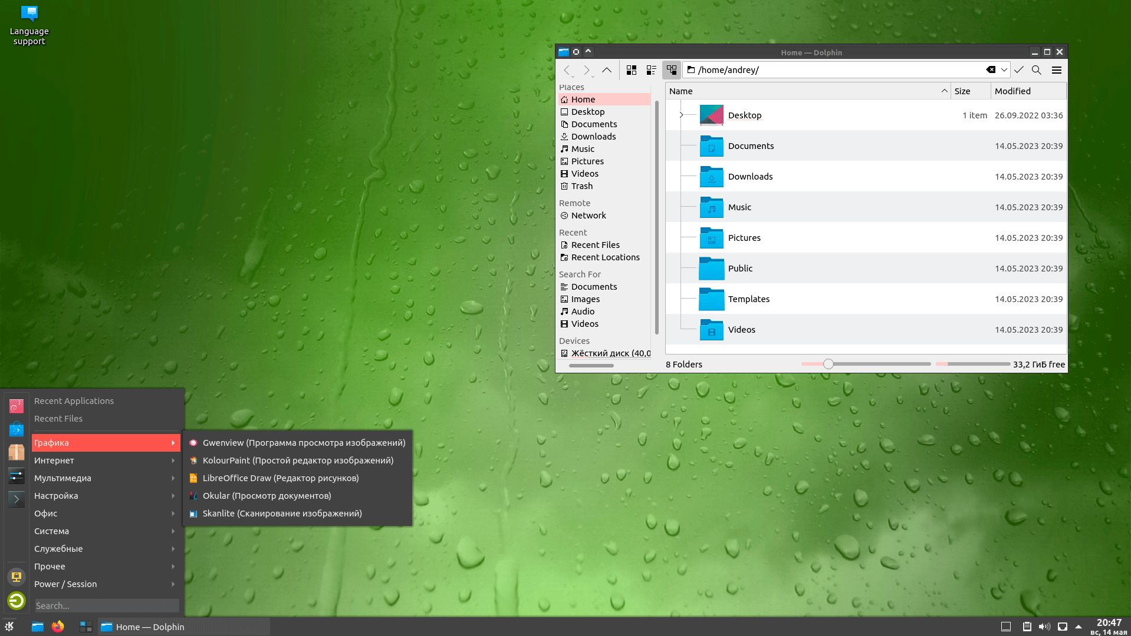Select the Details view mode button
Viewport: 1131px width, 636px height.
tap(672, 70)
